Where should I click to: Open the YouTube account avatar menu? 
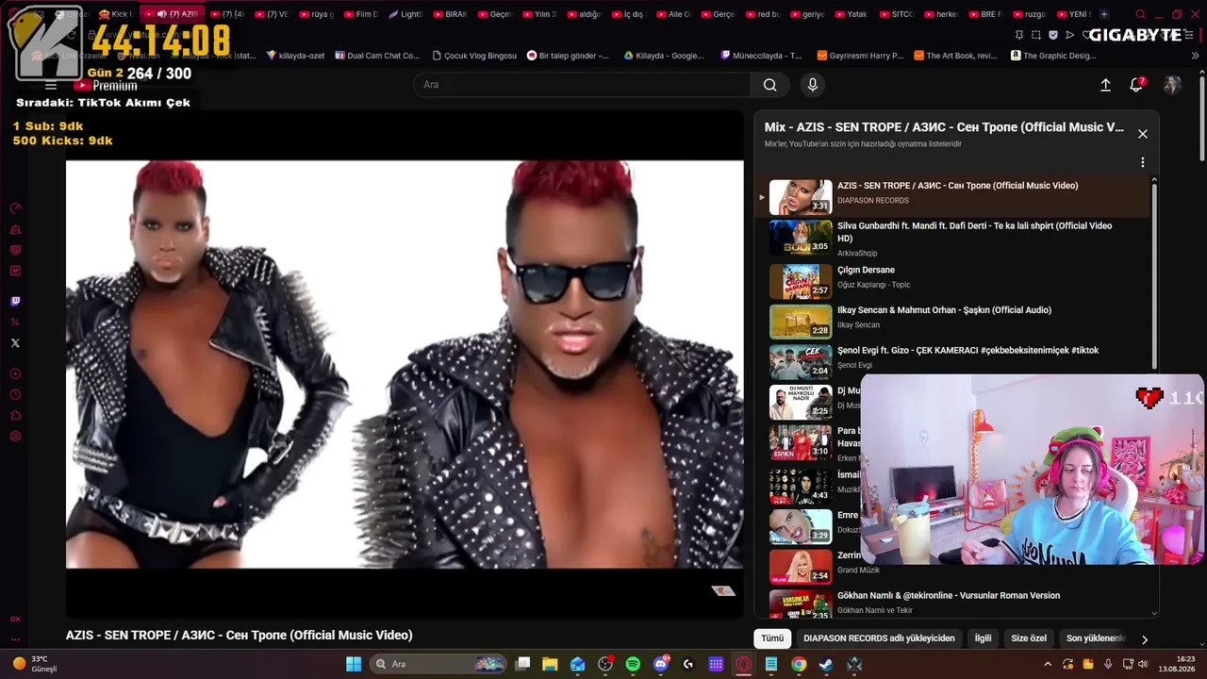pyautogui.click(x=1172, y=85)
